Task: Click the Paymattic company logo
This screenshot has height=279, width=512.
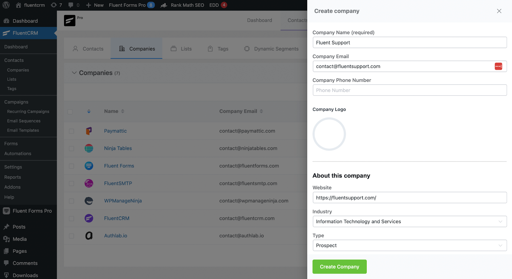Action: coord(89,131)
